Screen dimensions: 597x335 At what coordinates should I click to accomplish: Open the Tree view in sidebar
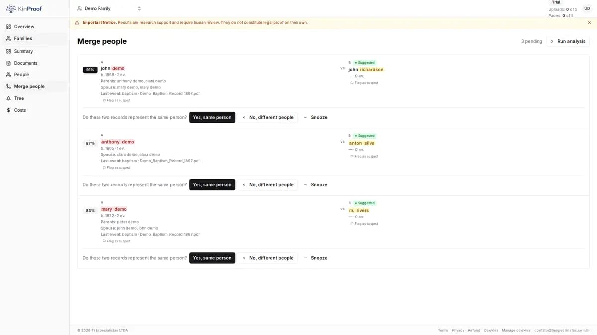tap(34, 98)
